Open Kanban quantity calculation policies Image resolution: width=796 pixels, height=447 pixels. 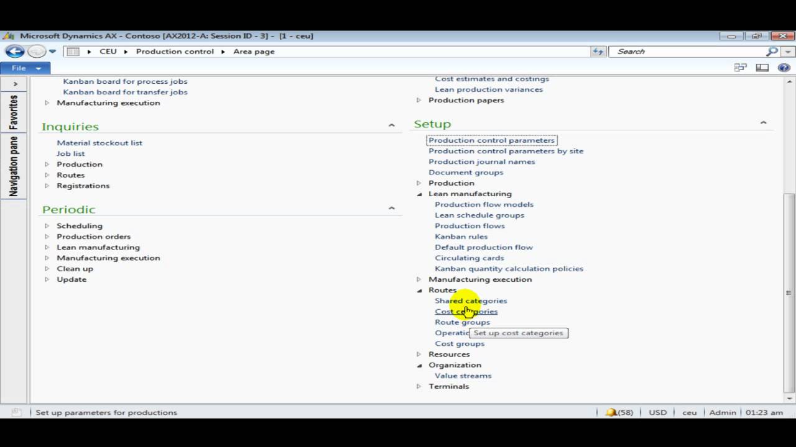tap(509, 269)
